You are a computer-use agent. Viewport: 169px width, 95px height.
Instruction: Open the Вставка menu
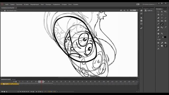[26, 4]
